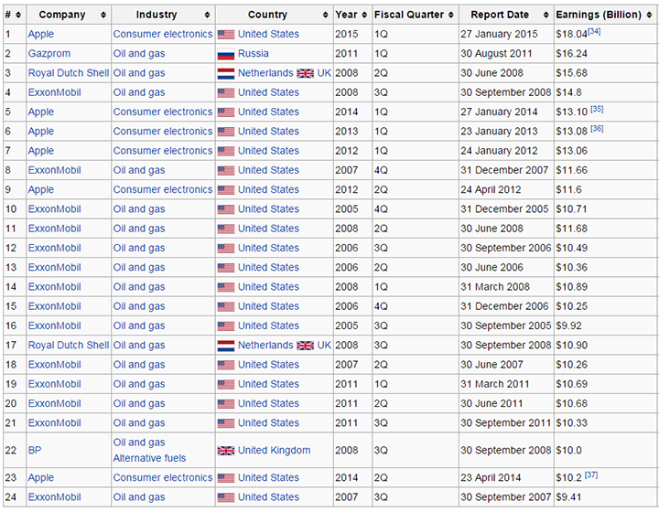Click the sort icon beside Year header
This screenshot has width=659, height=512.
tap(364, 15)
